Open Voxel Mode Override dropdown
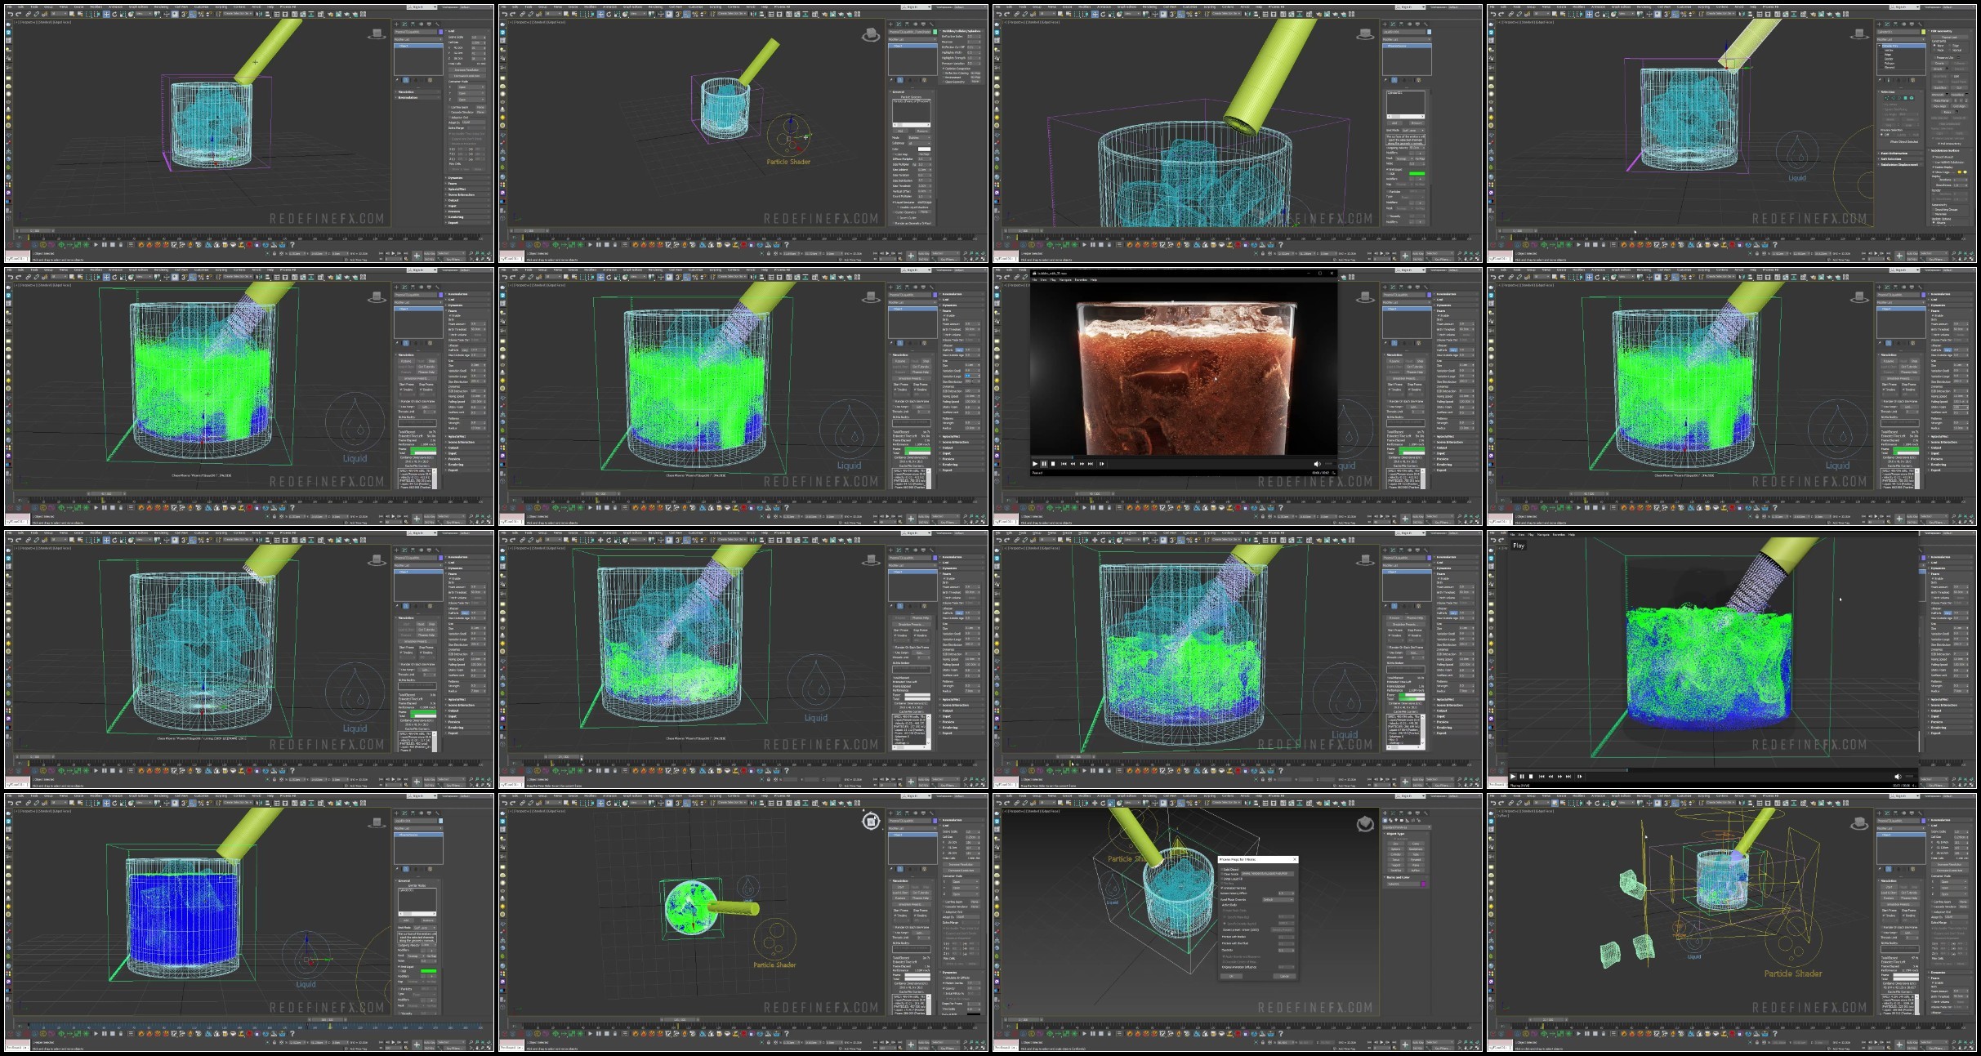The height and width of the screenshot is (1056, 1981). coord(1278,899)
